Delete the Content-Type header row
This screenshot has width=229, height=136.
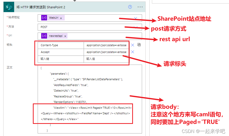point(133,45)
